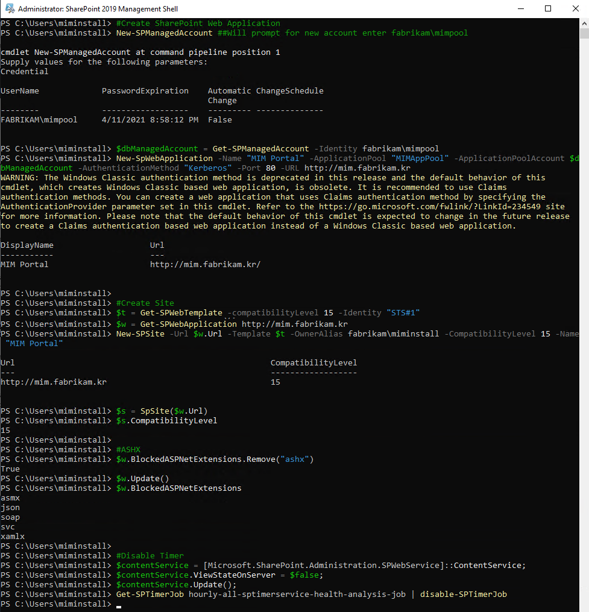Click the 'FABRIKAM\mimpool' username value
Viewport: 589px width, 612px height.
click(39, 120)
